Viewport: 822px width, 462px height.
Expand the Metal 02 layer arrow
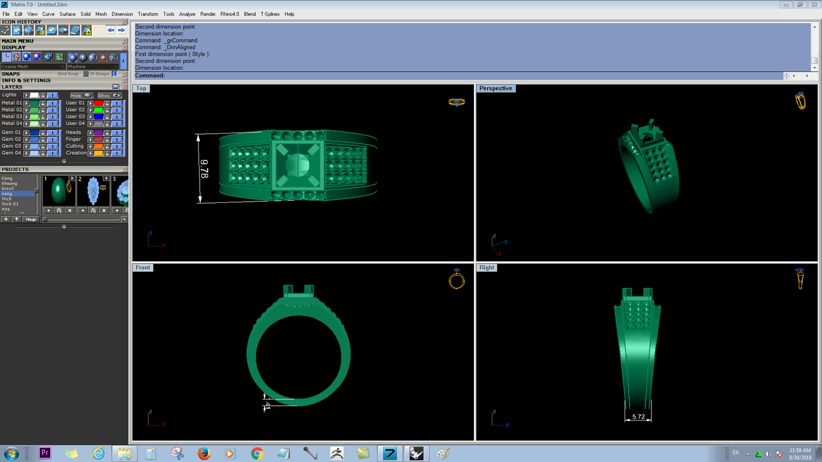(x=26, y=110)
